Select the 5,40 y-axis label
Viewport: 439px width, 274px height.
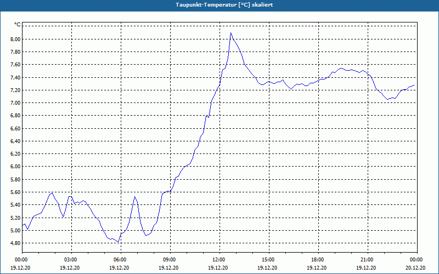(16, 204)
